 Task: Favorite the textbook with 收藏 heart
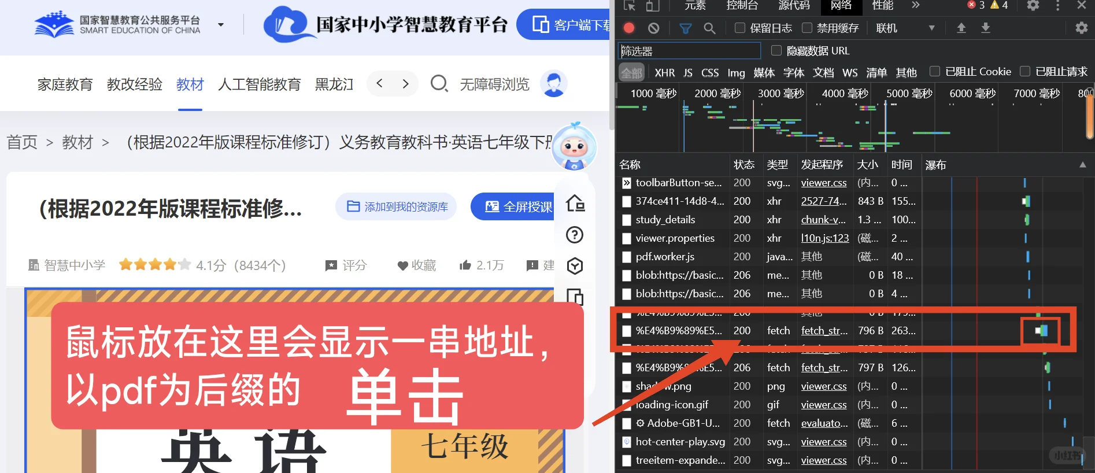[x=416, y=265]
